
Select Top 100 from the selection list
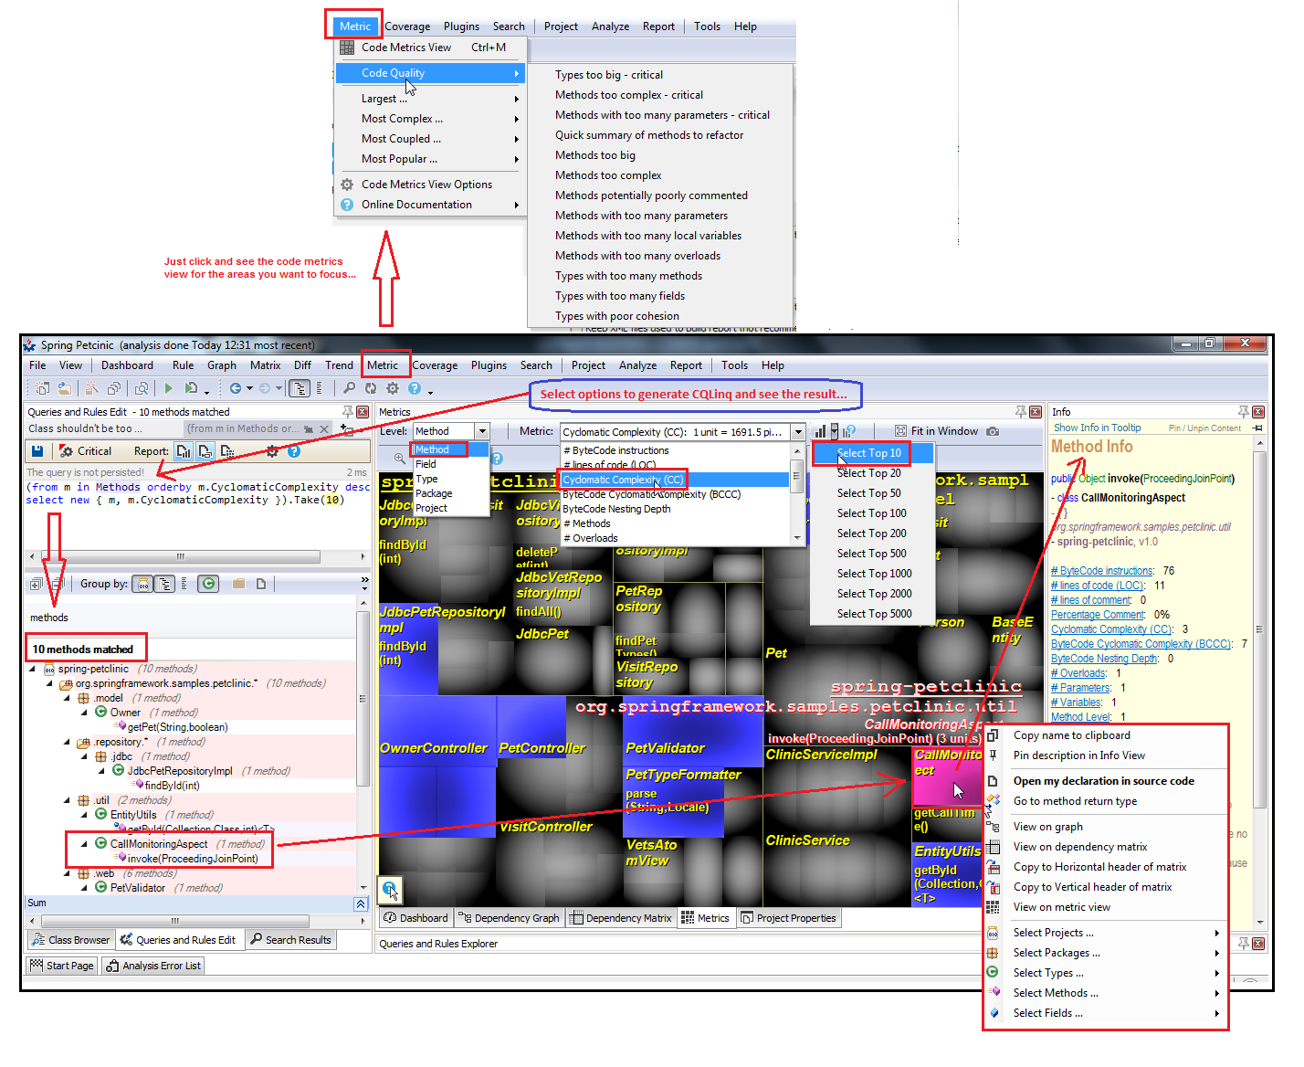coord(870,512)
